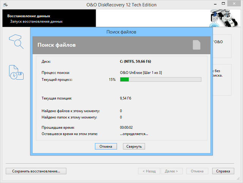Click the O&O app icon in title bar
The image size is (243, 183).
[5, 5]
